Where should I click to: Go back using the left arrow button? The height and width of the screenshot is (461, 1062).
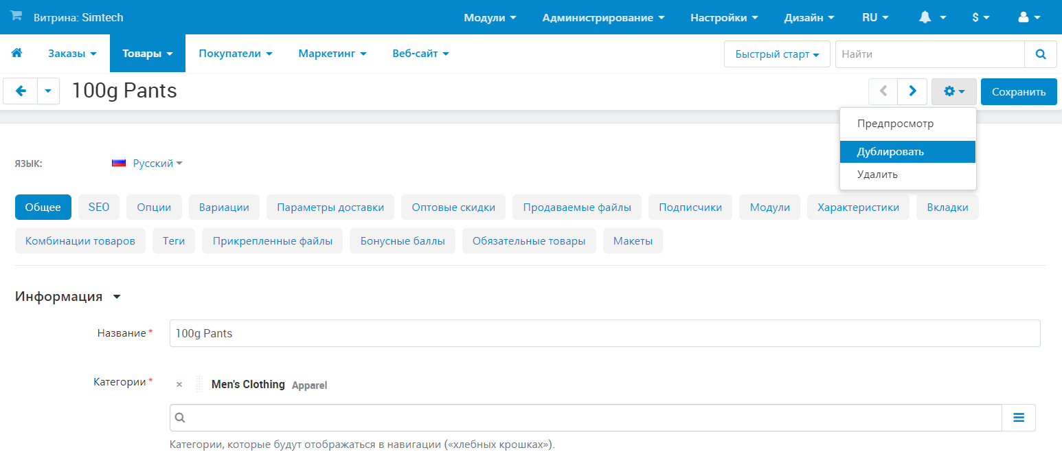pyautogui.click(x=21, y=91)
